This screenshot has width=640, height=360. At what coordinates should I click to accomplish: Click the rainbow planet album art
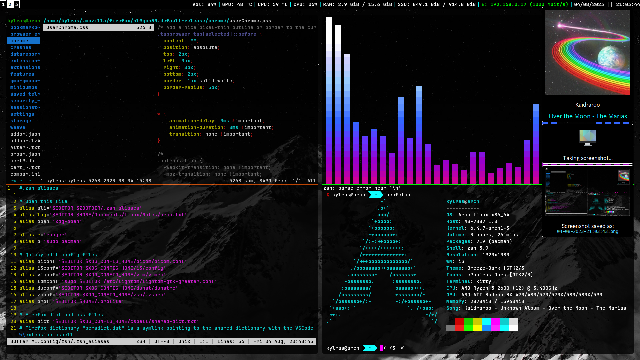tap(587, 52)
